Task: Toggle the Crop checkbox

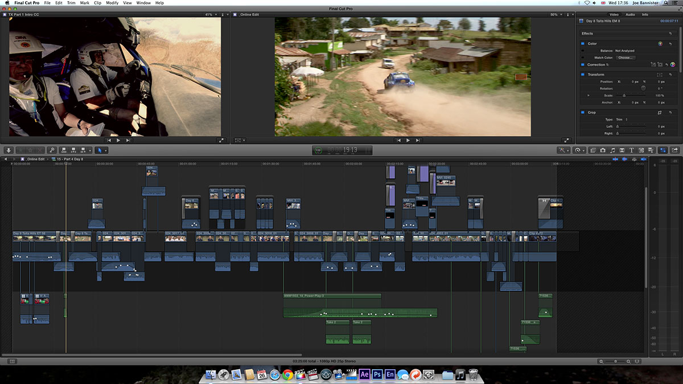Action: click(x=583, y=113)
